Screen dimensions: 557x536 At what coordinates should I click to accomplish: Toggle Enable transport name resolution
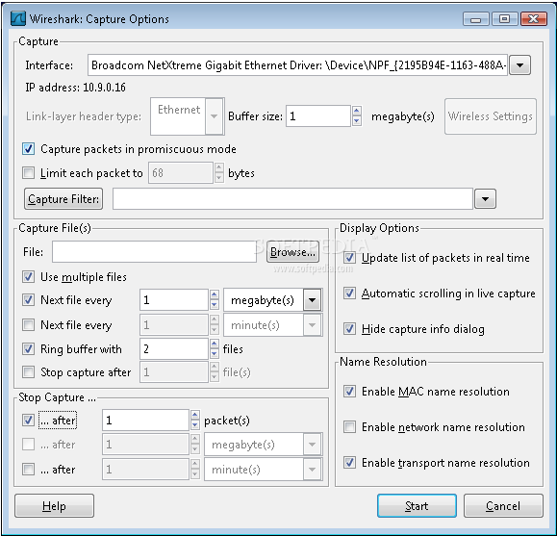pyautogui.click(x=349, y=463)
